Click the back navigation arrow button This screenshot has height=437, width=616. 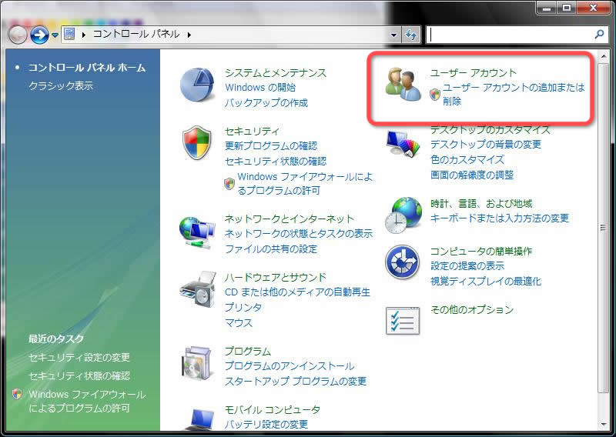(x=18, y=35)
